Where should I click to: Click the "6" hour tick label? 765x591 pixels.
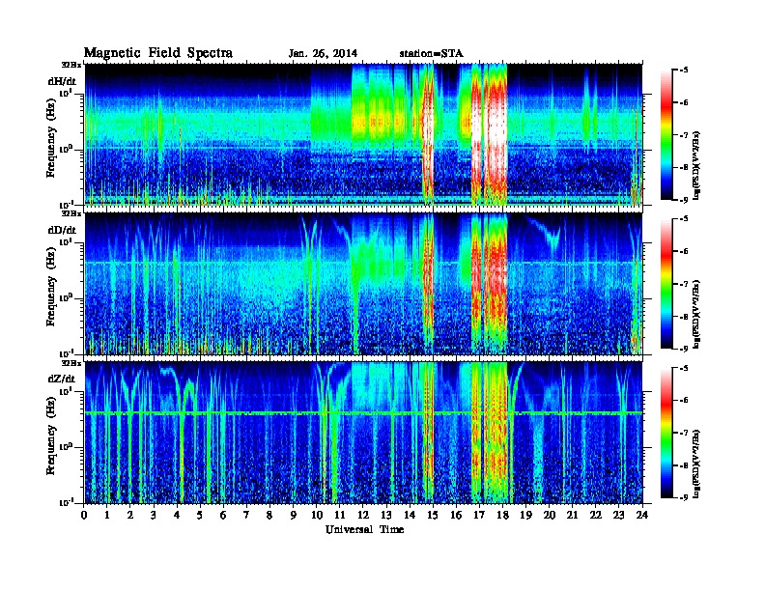[223, 516]
